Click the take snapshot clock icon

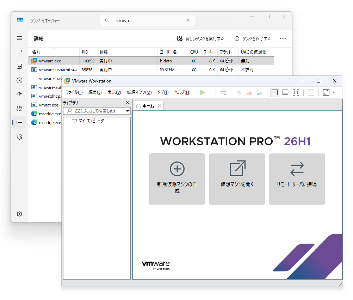coord(238,92)
